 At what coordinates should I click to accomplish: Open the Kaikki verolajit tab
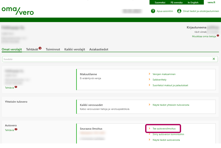[x=75, y=49]
